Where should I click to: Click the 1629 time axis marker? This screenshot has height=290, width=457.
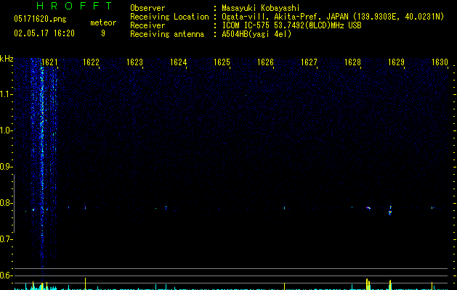(x=397, y=62)
